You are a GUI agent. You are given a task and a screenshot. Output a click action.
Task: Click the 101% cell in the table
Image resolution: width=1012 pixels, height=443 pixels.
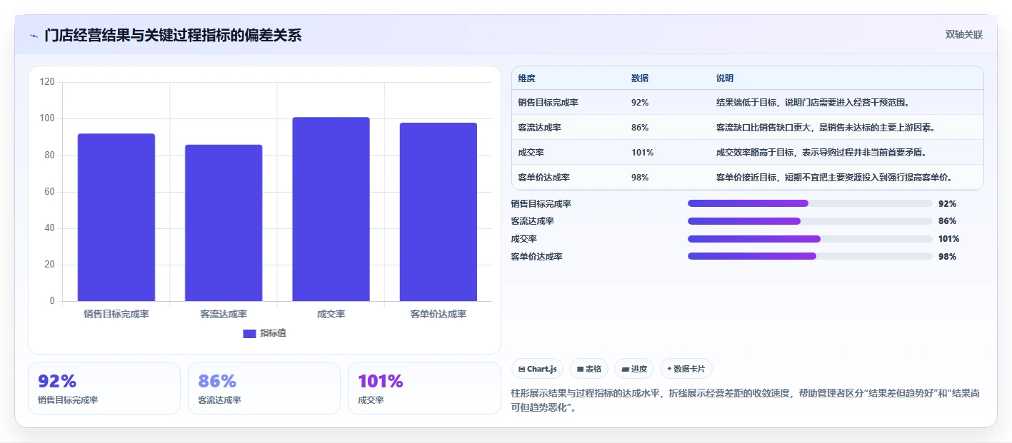point(642,152)
